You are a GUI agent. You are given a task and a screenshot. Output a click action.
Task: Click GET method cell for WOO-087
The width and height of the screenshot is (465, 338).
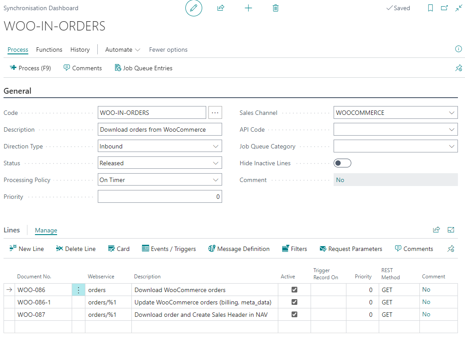pos(399,315)
